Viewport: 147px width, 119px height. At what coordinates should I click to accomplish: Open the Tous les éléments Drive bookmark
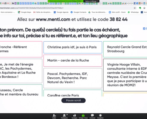[x=97, y=12]
